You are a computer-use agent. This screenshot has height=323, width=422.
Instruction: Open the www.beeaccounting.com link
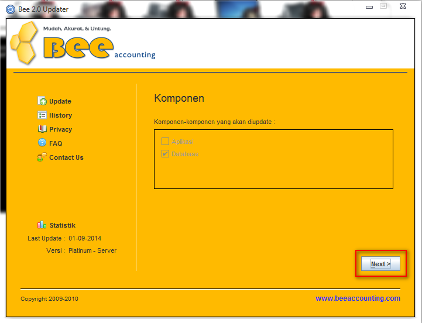coord(358,298)
